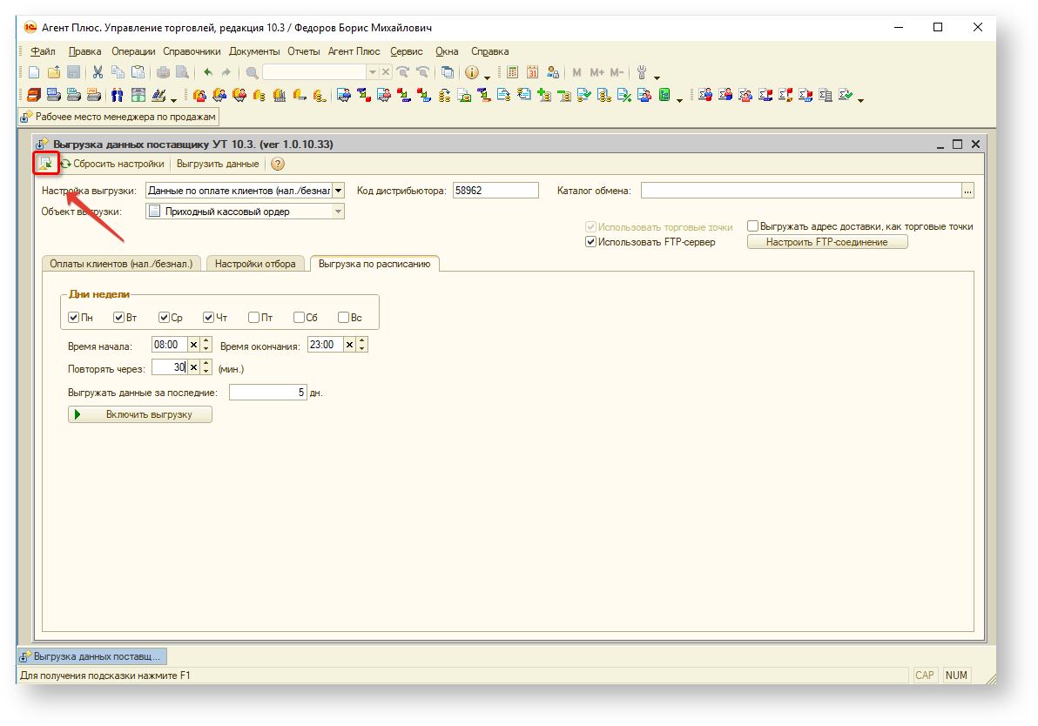Expand the dropdown arrow after the sigma checkmark icon
This screenshot has width=1038, height=726.
(x=860, y=100)
